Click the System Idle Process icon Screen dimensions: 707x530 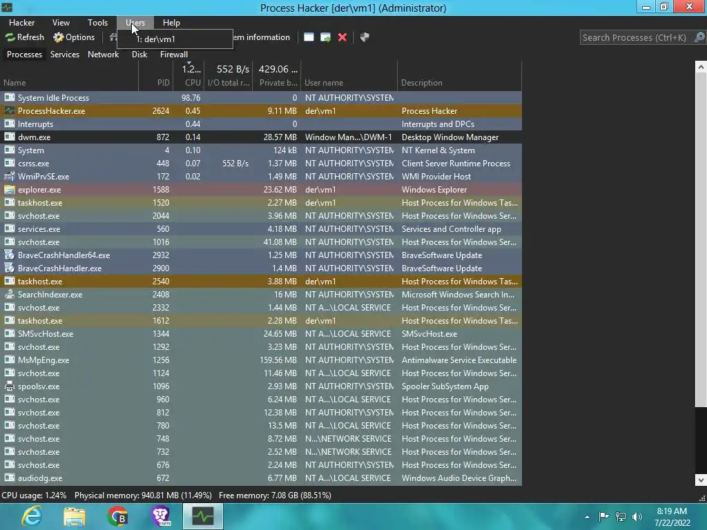click(x=9, y=98)
